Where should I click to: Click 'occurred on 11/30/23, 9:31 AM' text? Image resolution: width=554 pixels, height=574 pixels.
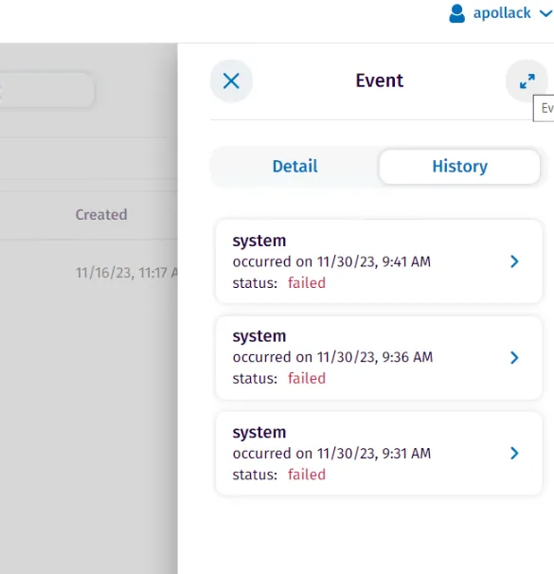click(x=331, y=453)
